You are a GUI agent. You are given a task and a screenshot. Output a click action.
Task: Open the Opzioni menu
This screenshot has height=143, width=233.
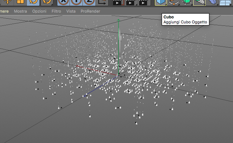tap(39, 11)
